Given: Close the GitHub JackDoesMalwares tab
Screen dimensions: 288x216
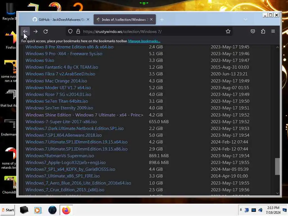Looking at the screenshot, I should 88,19.
